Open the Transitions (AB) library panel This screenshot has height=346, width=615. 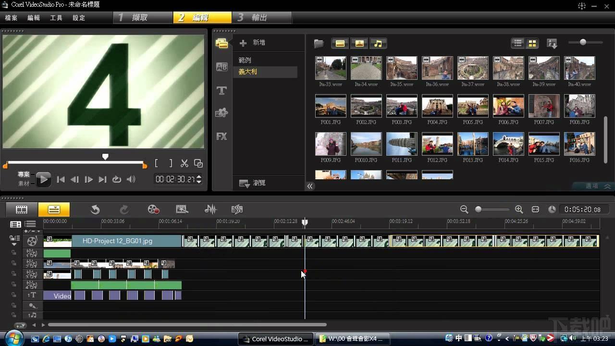(221, 67)
